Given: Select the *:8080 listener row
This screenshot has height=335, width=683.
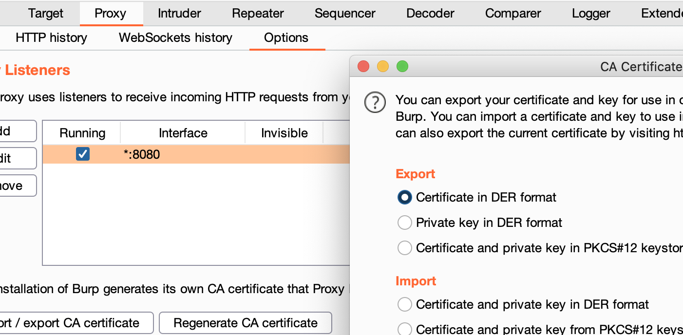Looking at the screenshot, I should tap(219, 154).
